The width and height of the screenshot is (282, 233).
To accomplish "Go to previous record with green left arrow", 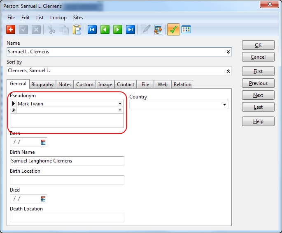I will 105,30.
